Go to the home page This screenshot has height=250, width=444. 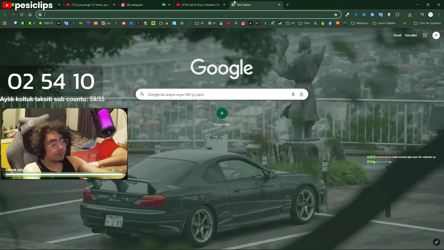pyautogui.click(x=30, y=15)
